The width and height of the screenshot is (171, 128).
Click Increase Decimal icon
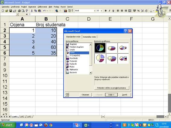(x=142, y=11)
